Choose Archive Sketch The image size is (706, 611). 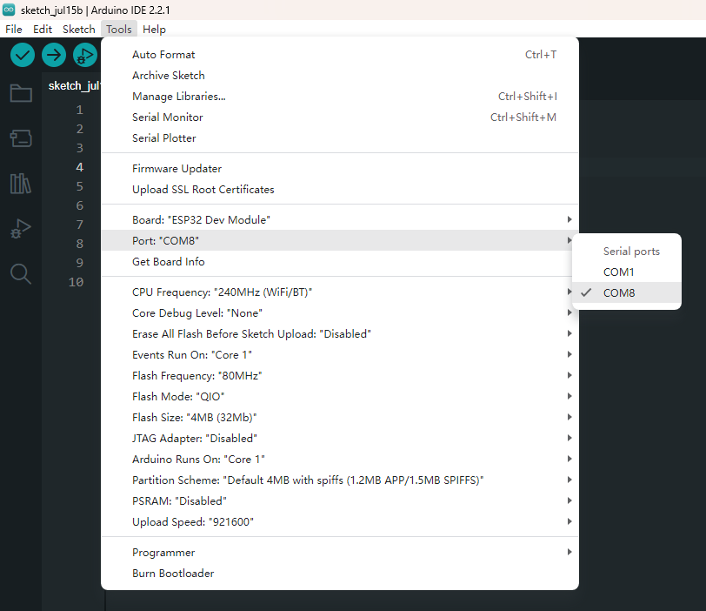pos(340,75)
